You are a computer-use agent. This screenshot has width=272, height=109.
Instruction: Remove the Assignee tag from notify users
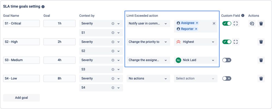point(197,23)
